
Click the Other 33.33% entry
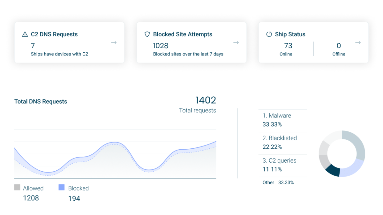tap(278, 182)
